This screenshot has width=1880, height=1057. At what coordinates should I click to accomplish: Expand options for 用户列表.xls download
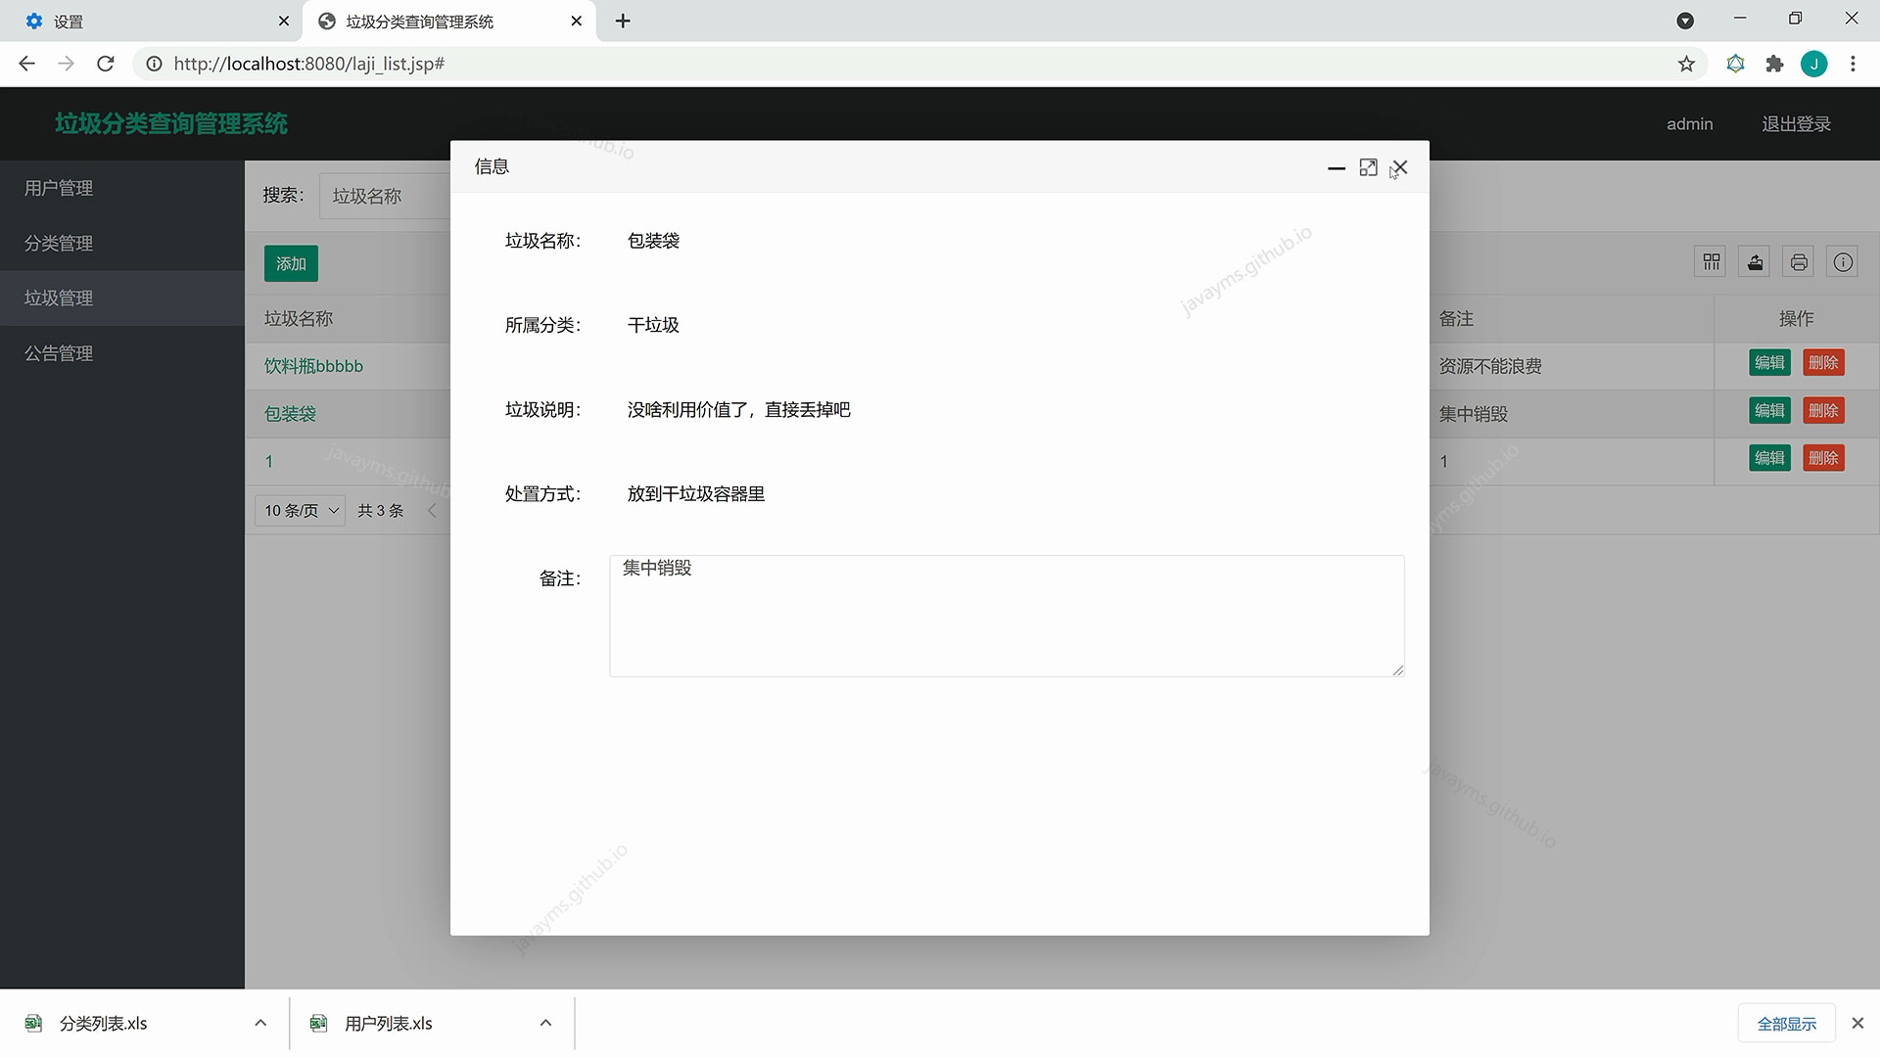point(545,1022)
